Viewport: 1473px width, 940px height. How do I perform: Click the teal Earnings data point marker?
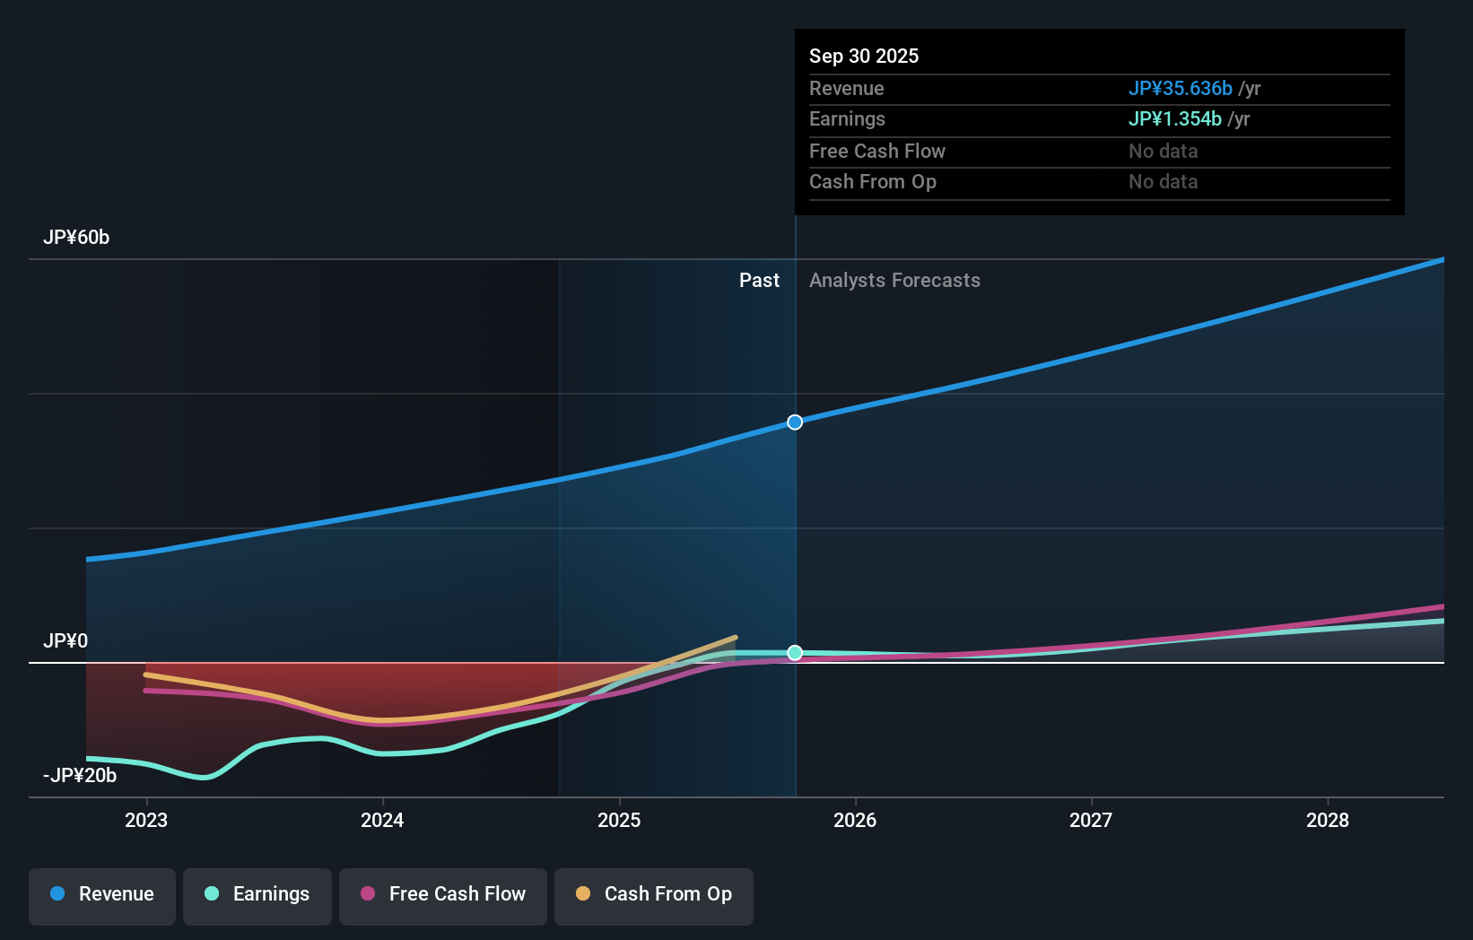point(794,653)
